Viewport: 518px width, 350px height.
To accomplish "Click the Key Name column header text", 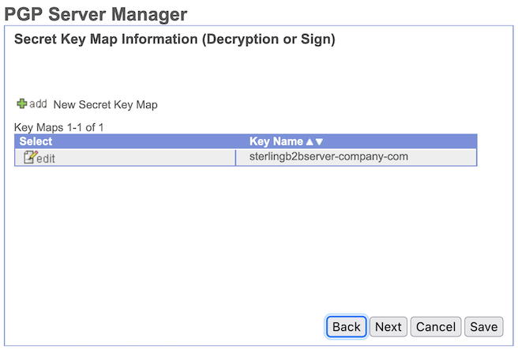I will pos(276,142).
